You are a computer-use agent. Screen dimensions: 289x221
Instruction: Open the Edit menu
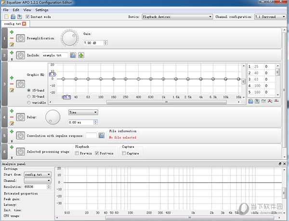click(16, 10)
